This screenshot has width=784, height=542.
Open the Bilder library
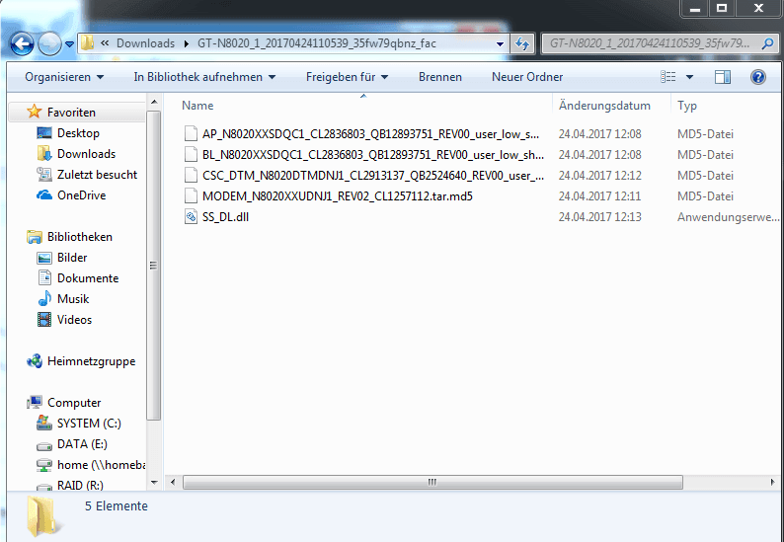click(x=72, y=258)
